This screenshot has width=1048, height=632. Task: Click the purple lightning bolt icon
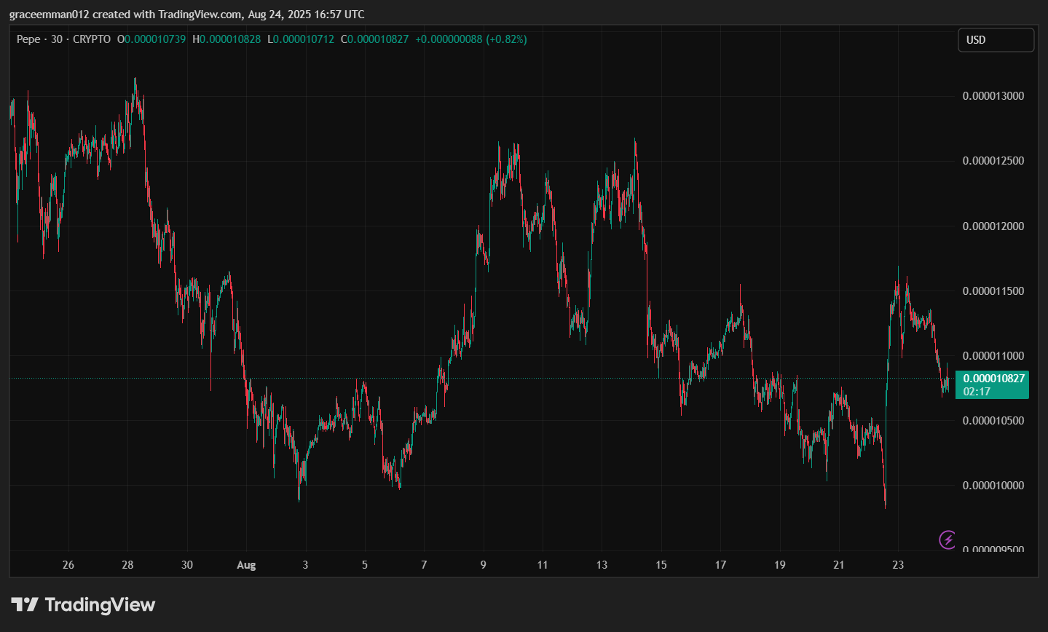point(947,540)
